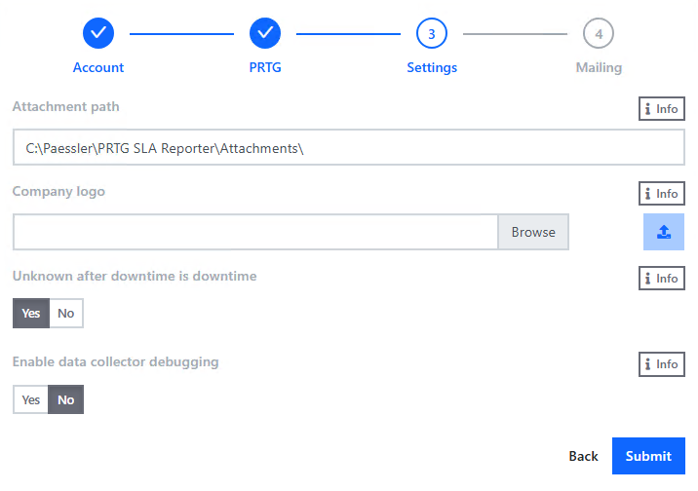Click the Attachment path label
The height and width of the screenshot is (491, 698).
66,107
